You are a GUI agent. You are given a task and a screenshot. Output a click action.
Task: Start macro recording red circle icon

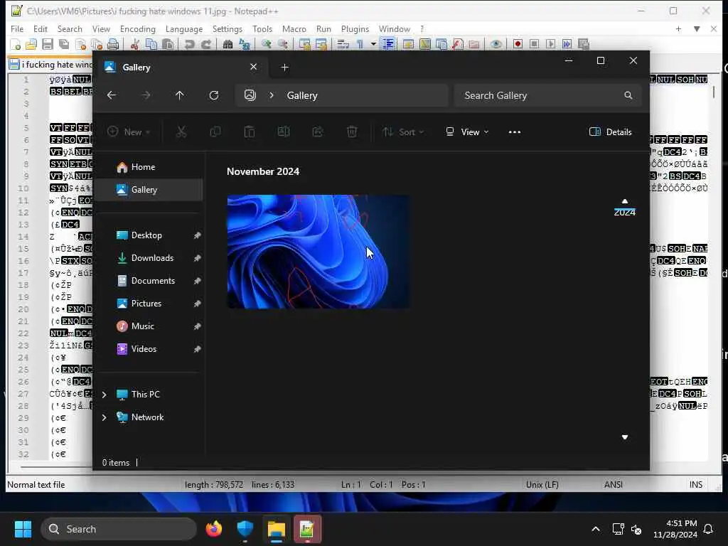[x=518, y=44]
